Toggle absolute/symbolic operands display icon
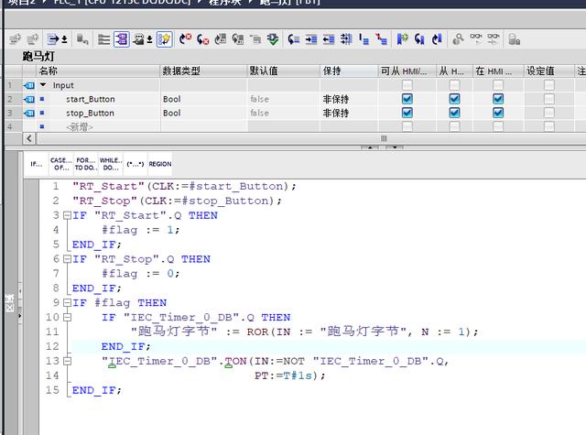The image size is (586, 435). (122, 39)
